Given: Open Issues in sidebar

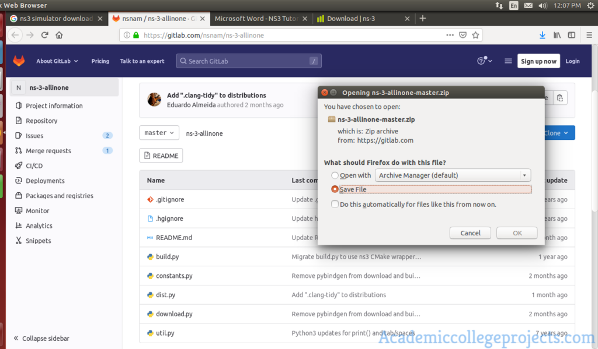Looking at the screenshot, I should pyautogui.click(x=34, y=136).
